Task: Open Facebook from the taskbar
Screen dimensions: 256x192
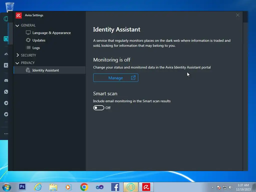Action: (115, 187)
